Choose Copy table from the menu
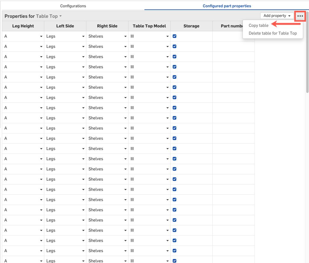The width and height of the screenshot is (309, 263). coord(258,26)
